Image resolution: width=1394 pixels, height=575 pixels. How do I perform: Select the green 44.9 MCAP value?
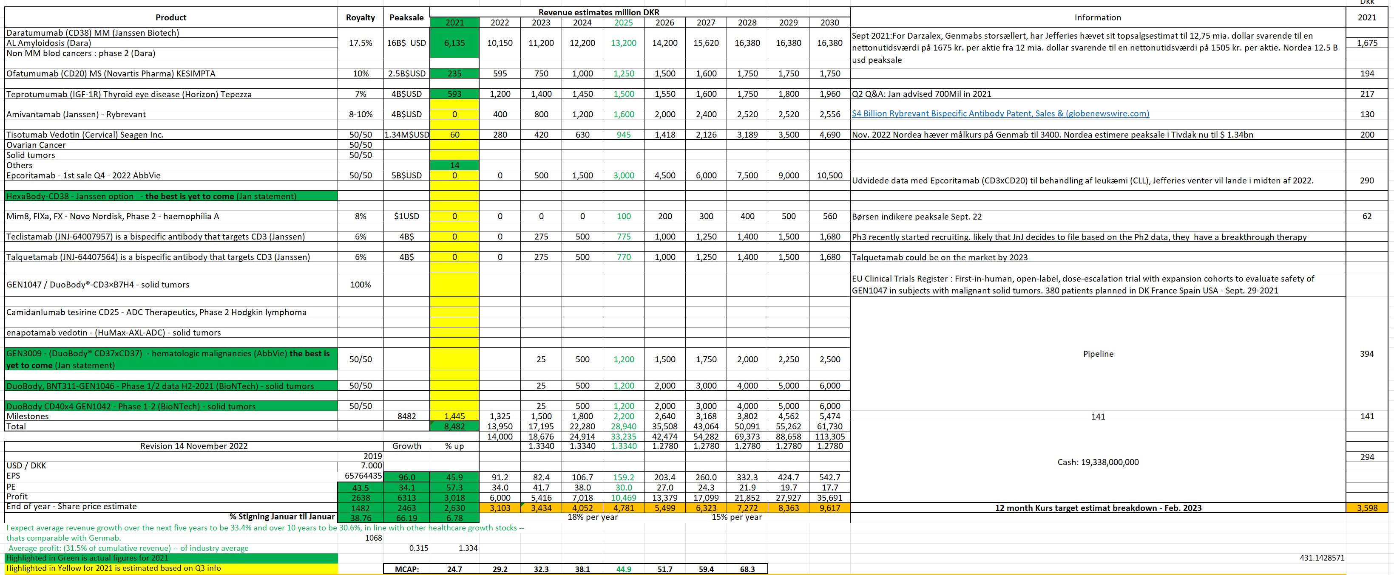pos(623,569)
